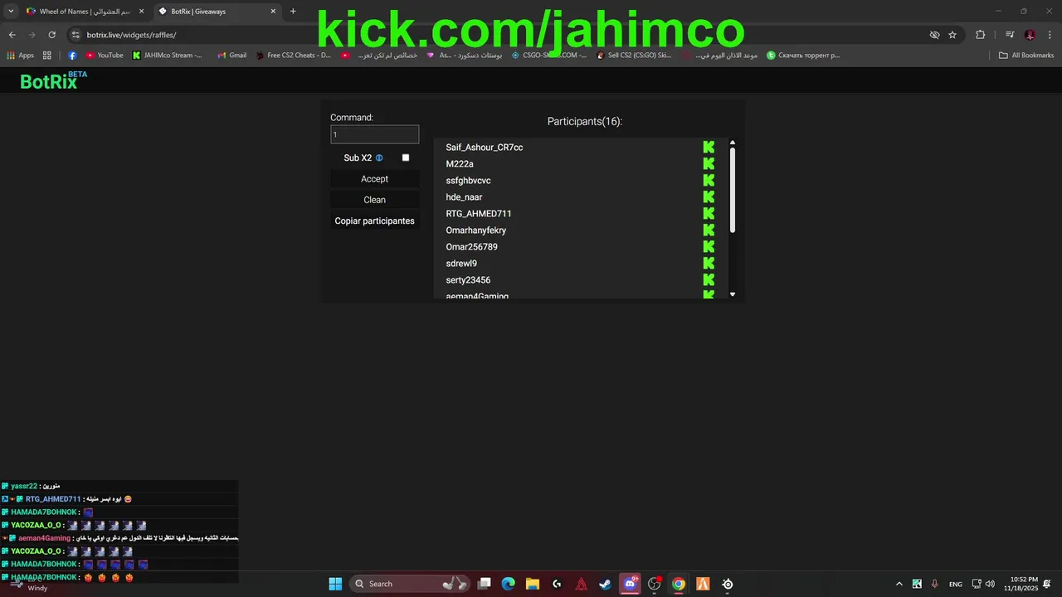Open the All Bookmarks folder

1026,56
